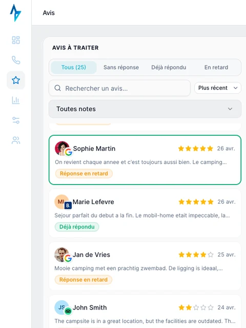This screenshot has height=328, width=246.
Task: Expand the Toutes notes filter dropdown
Action: pos(145,109)
